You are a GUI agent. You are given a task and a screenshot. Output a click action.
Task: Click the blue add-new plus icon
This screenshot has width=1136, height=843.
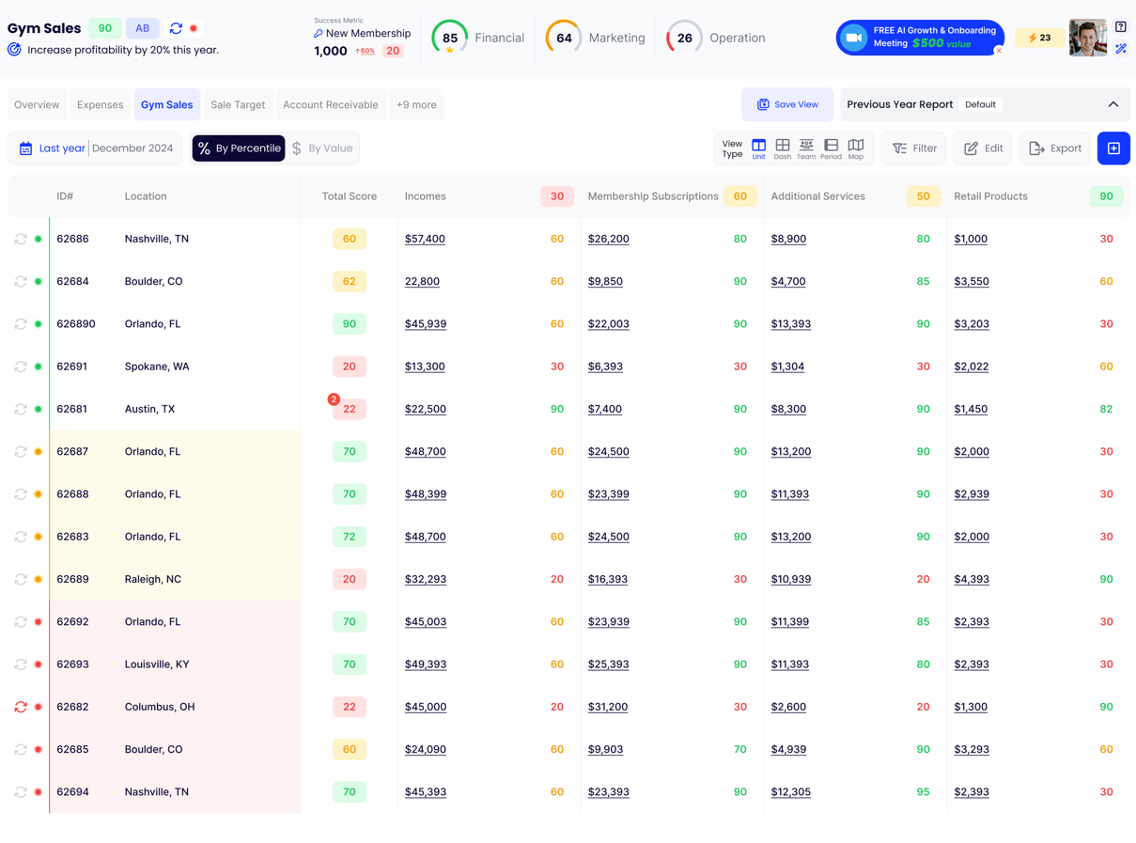click(x=1113, y=148)
